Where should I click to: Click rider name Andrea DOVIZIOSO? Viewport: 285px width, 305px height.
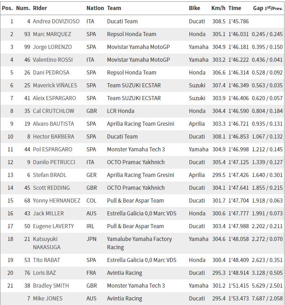56,21
